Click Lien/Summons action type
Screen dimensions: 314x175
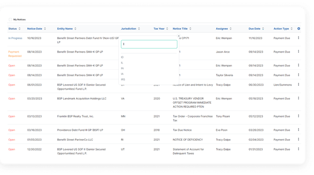point(283,85)
